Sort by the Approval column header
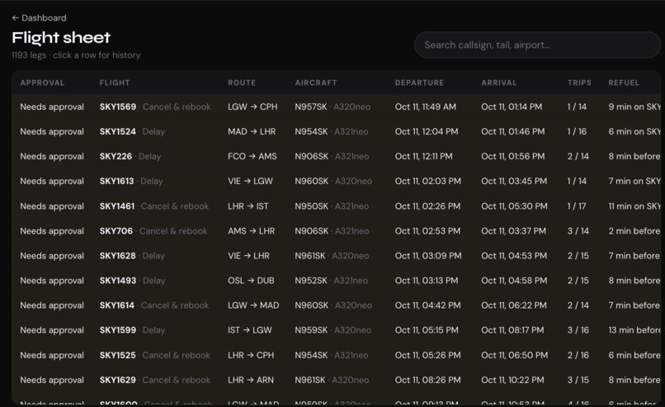The image size is (665, 407). tap(42, 83)
